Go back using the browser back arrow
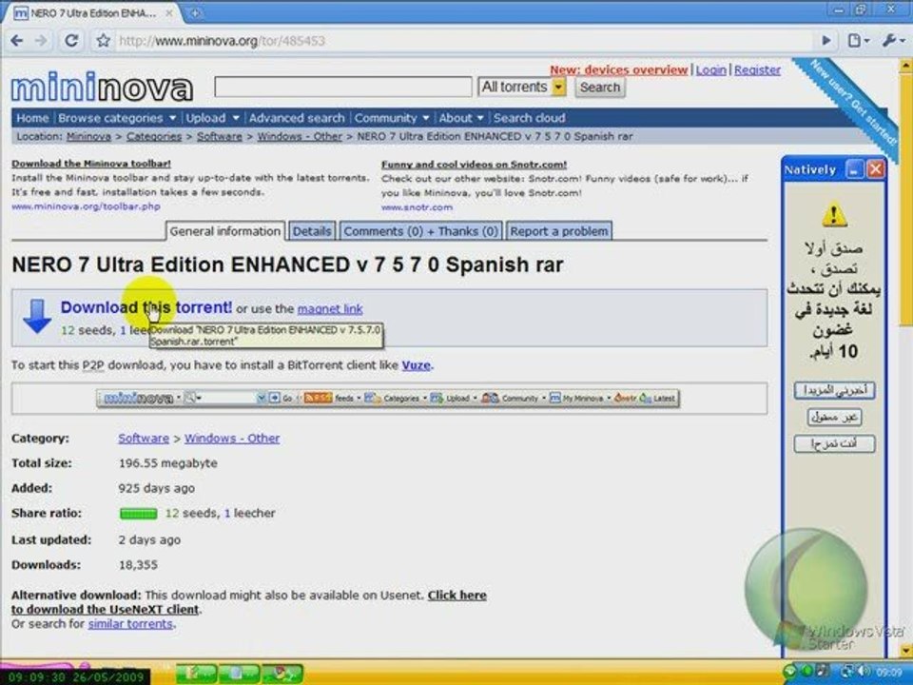Viewport: 913px width, 685px height. [x=16, y=41]
